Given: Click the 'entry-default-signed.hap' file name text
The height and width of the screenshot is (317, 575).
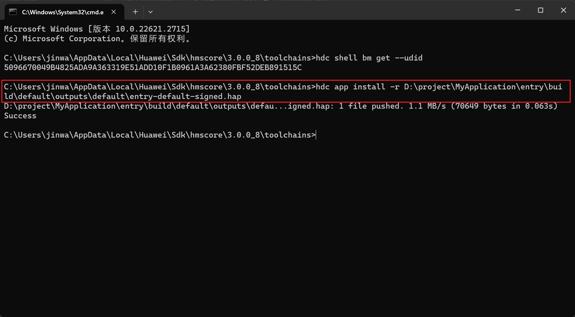Looking at the screenshot, I should (x=185, y=96).
